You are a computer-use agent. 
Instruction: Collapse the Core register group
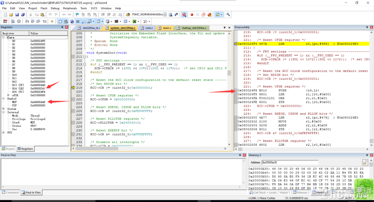pos(3,38)
